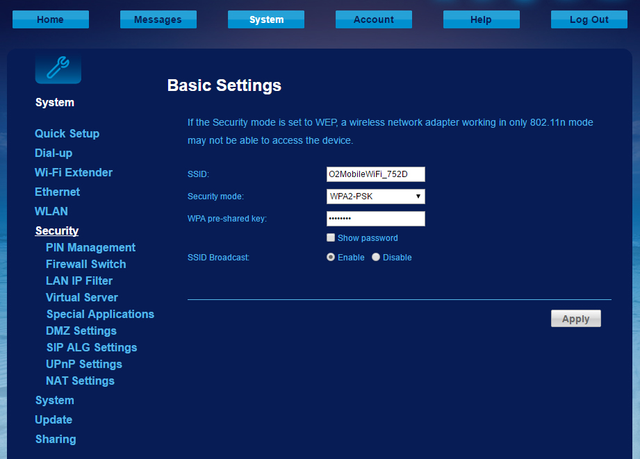
Task: Check the Show password checkbox
Action: [331, 238]
